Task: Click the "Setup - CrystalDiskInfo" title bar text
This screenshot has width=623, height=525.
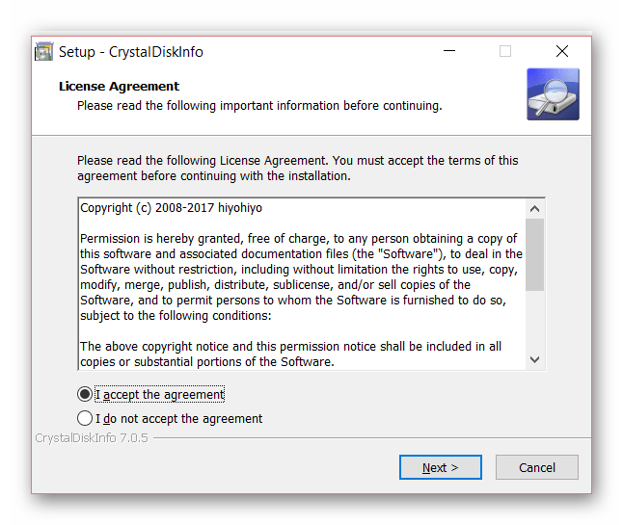Action: (x=131, y=52)
